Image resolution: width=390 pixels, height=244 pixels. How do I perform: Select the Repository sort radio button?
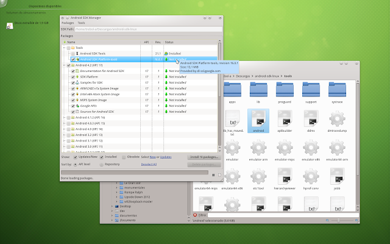(101, 164)
